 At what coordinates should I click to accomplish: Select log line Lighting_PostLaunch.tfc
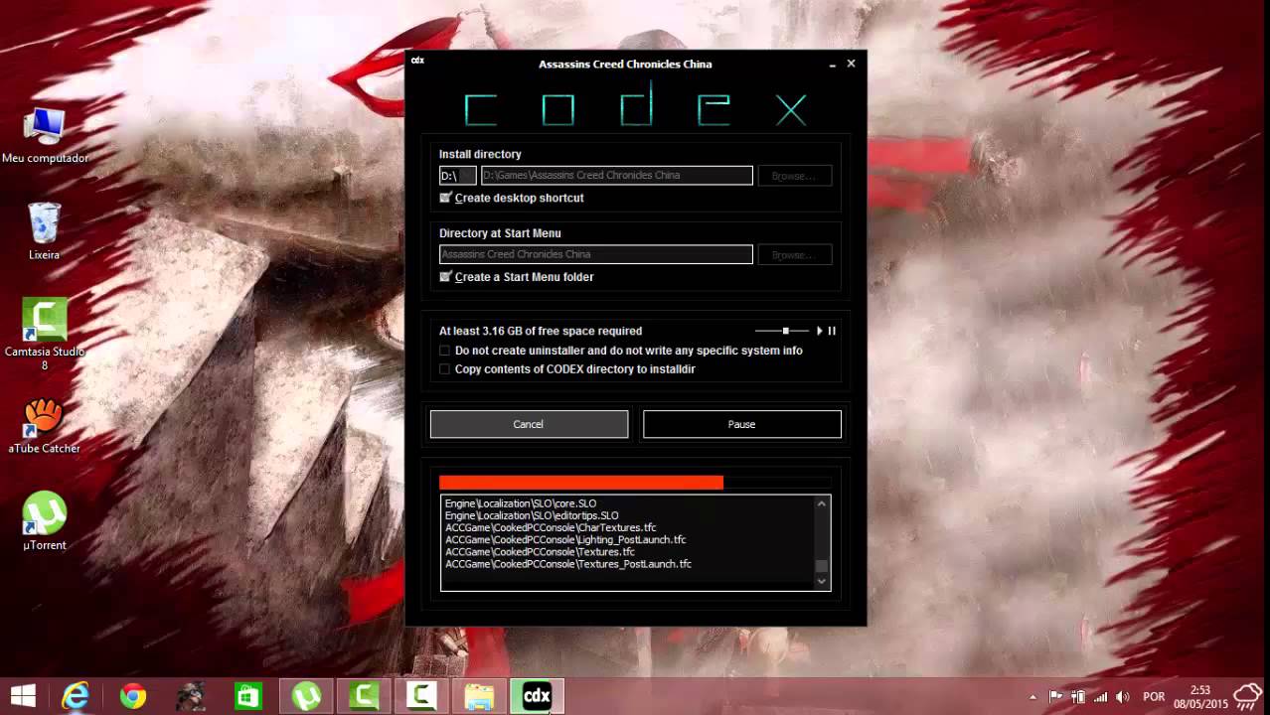(x=565, y=539)
